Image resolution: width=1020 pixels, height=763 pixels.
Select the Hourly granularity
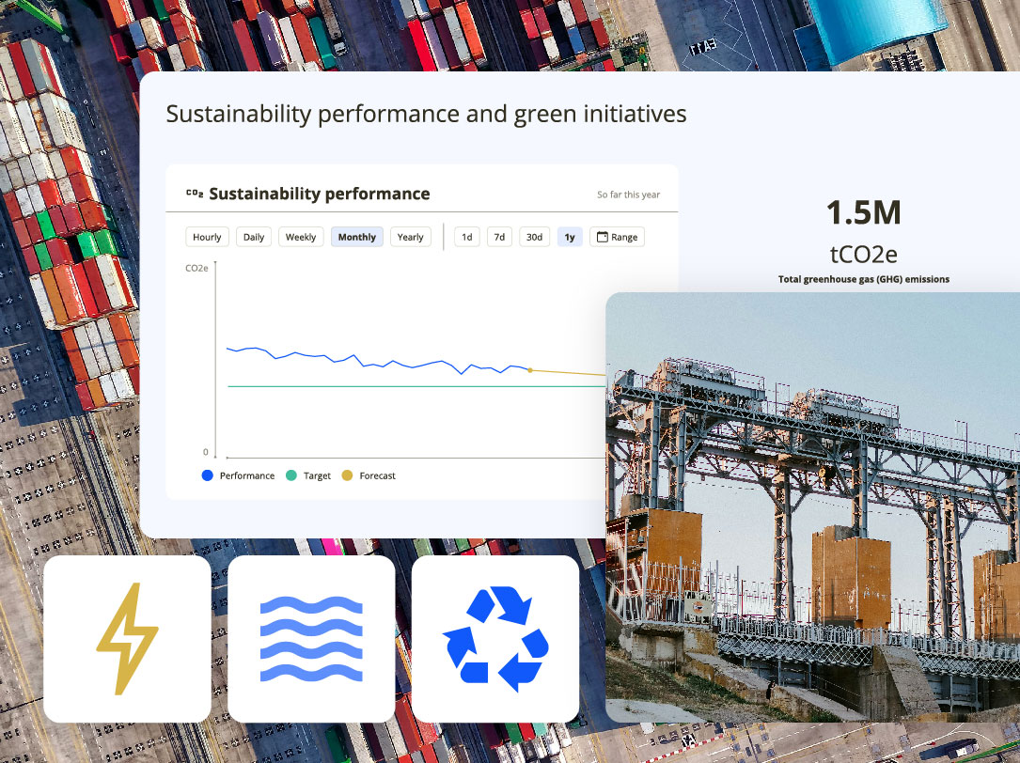(207, 237)
